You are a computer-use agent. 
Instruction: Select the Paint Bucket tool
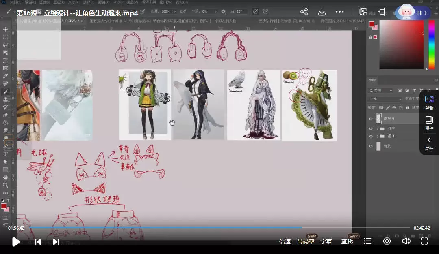click(5, 123)
